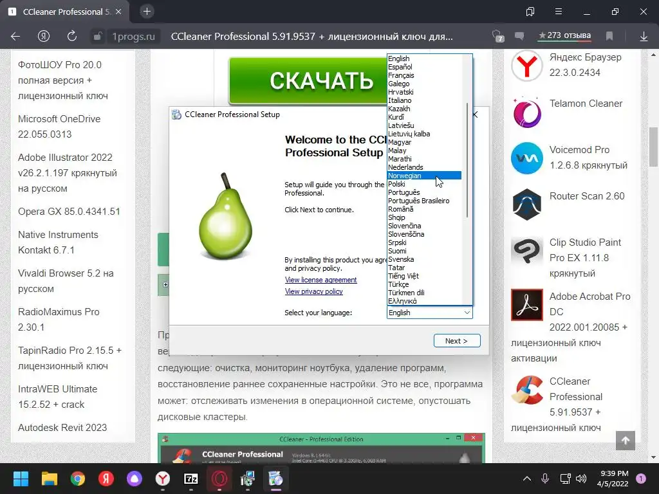Choose Polski in language list
Viewport: 659px width, 494px height.
424,184
